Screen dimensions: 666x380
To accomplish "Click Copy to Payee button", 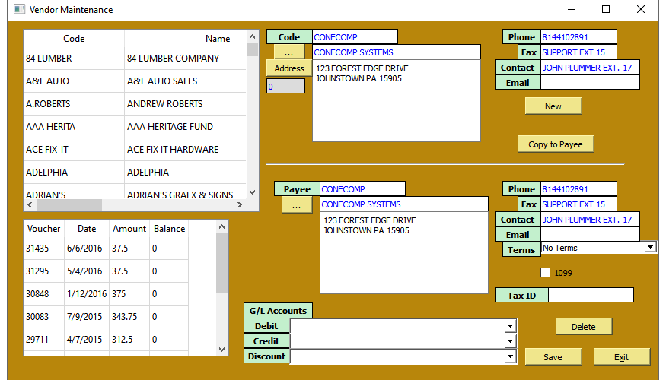I will pos(555,144).
